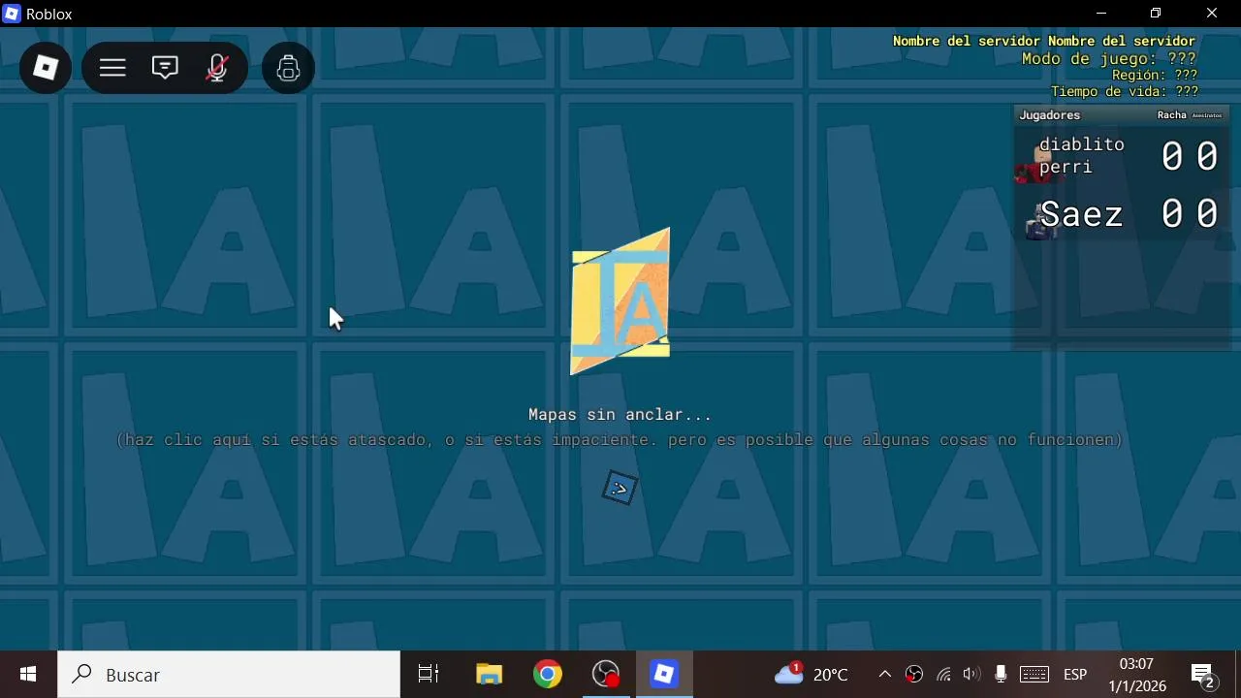This screenshot has height=698, width=1241.
Task: Click 'Tiempo de vida: ???' text
Action: pyautogui.click(x=1125, y=91)
